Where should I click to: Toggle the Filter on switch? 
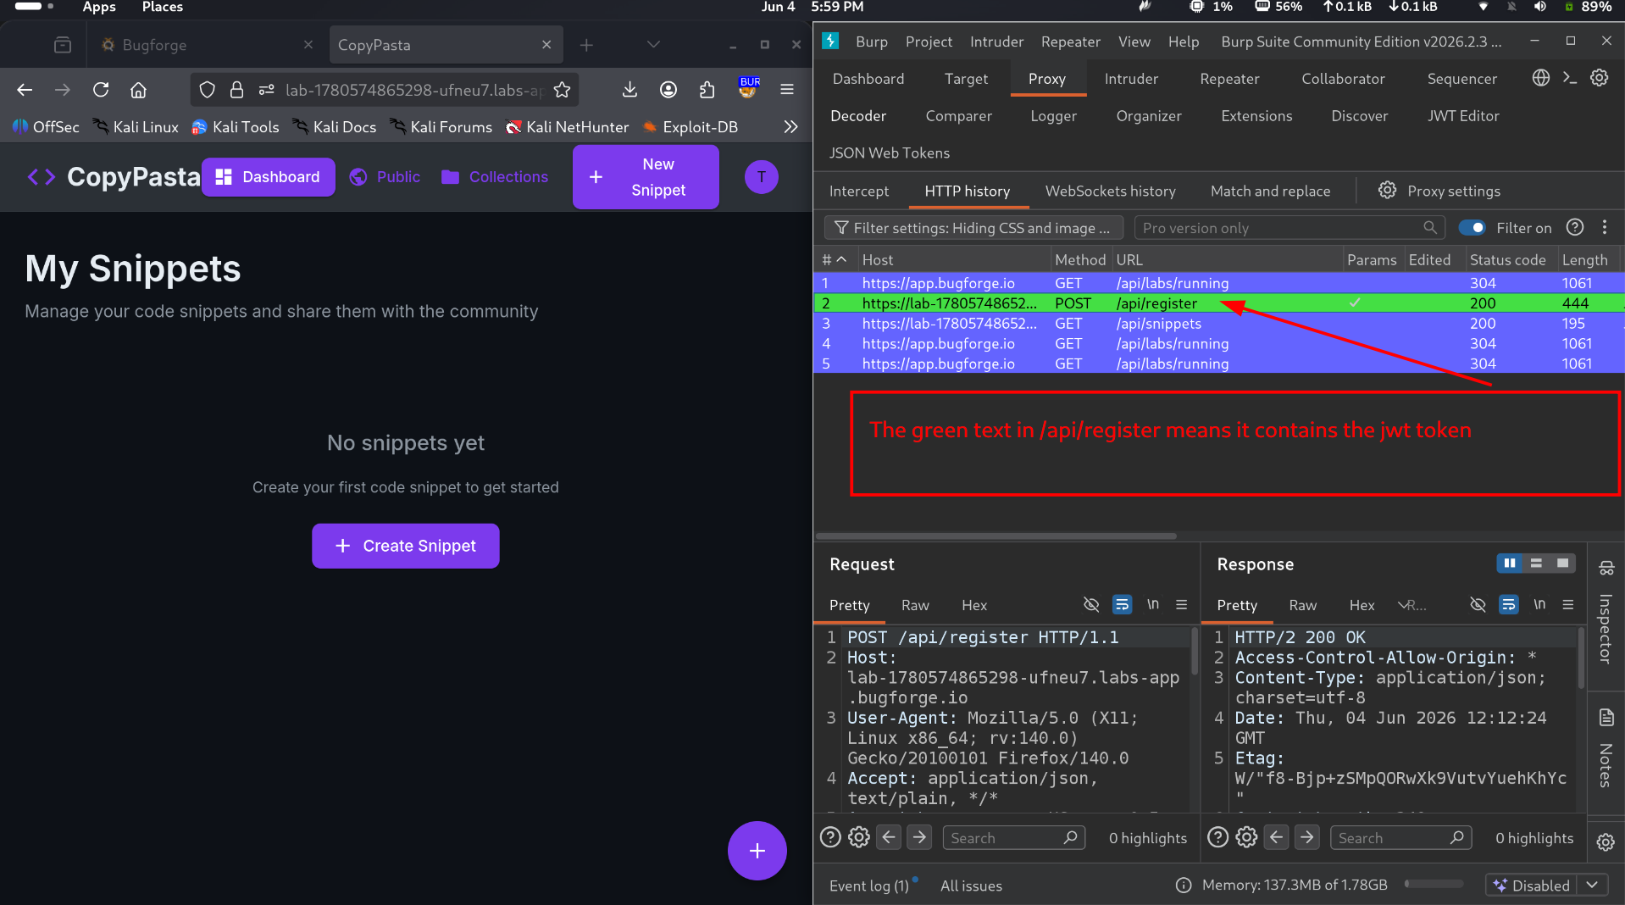[x=1472, y=227]
